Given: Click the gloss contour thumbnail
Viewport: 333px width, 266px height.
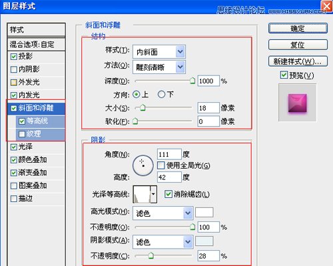Looking at the screenshot, I should 142,194.
